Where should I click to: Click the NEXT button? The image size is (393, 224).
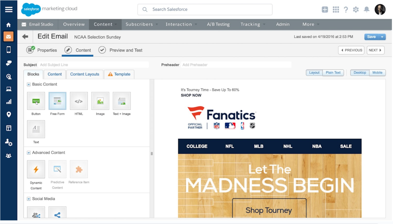coord(375,50)
